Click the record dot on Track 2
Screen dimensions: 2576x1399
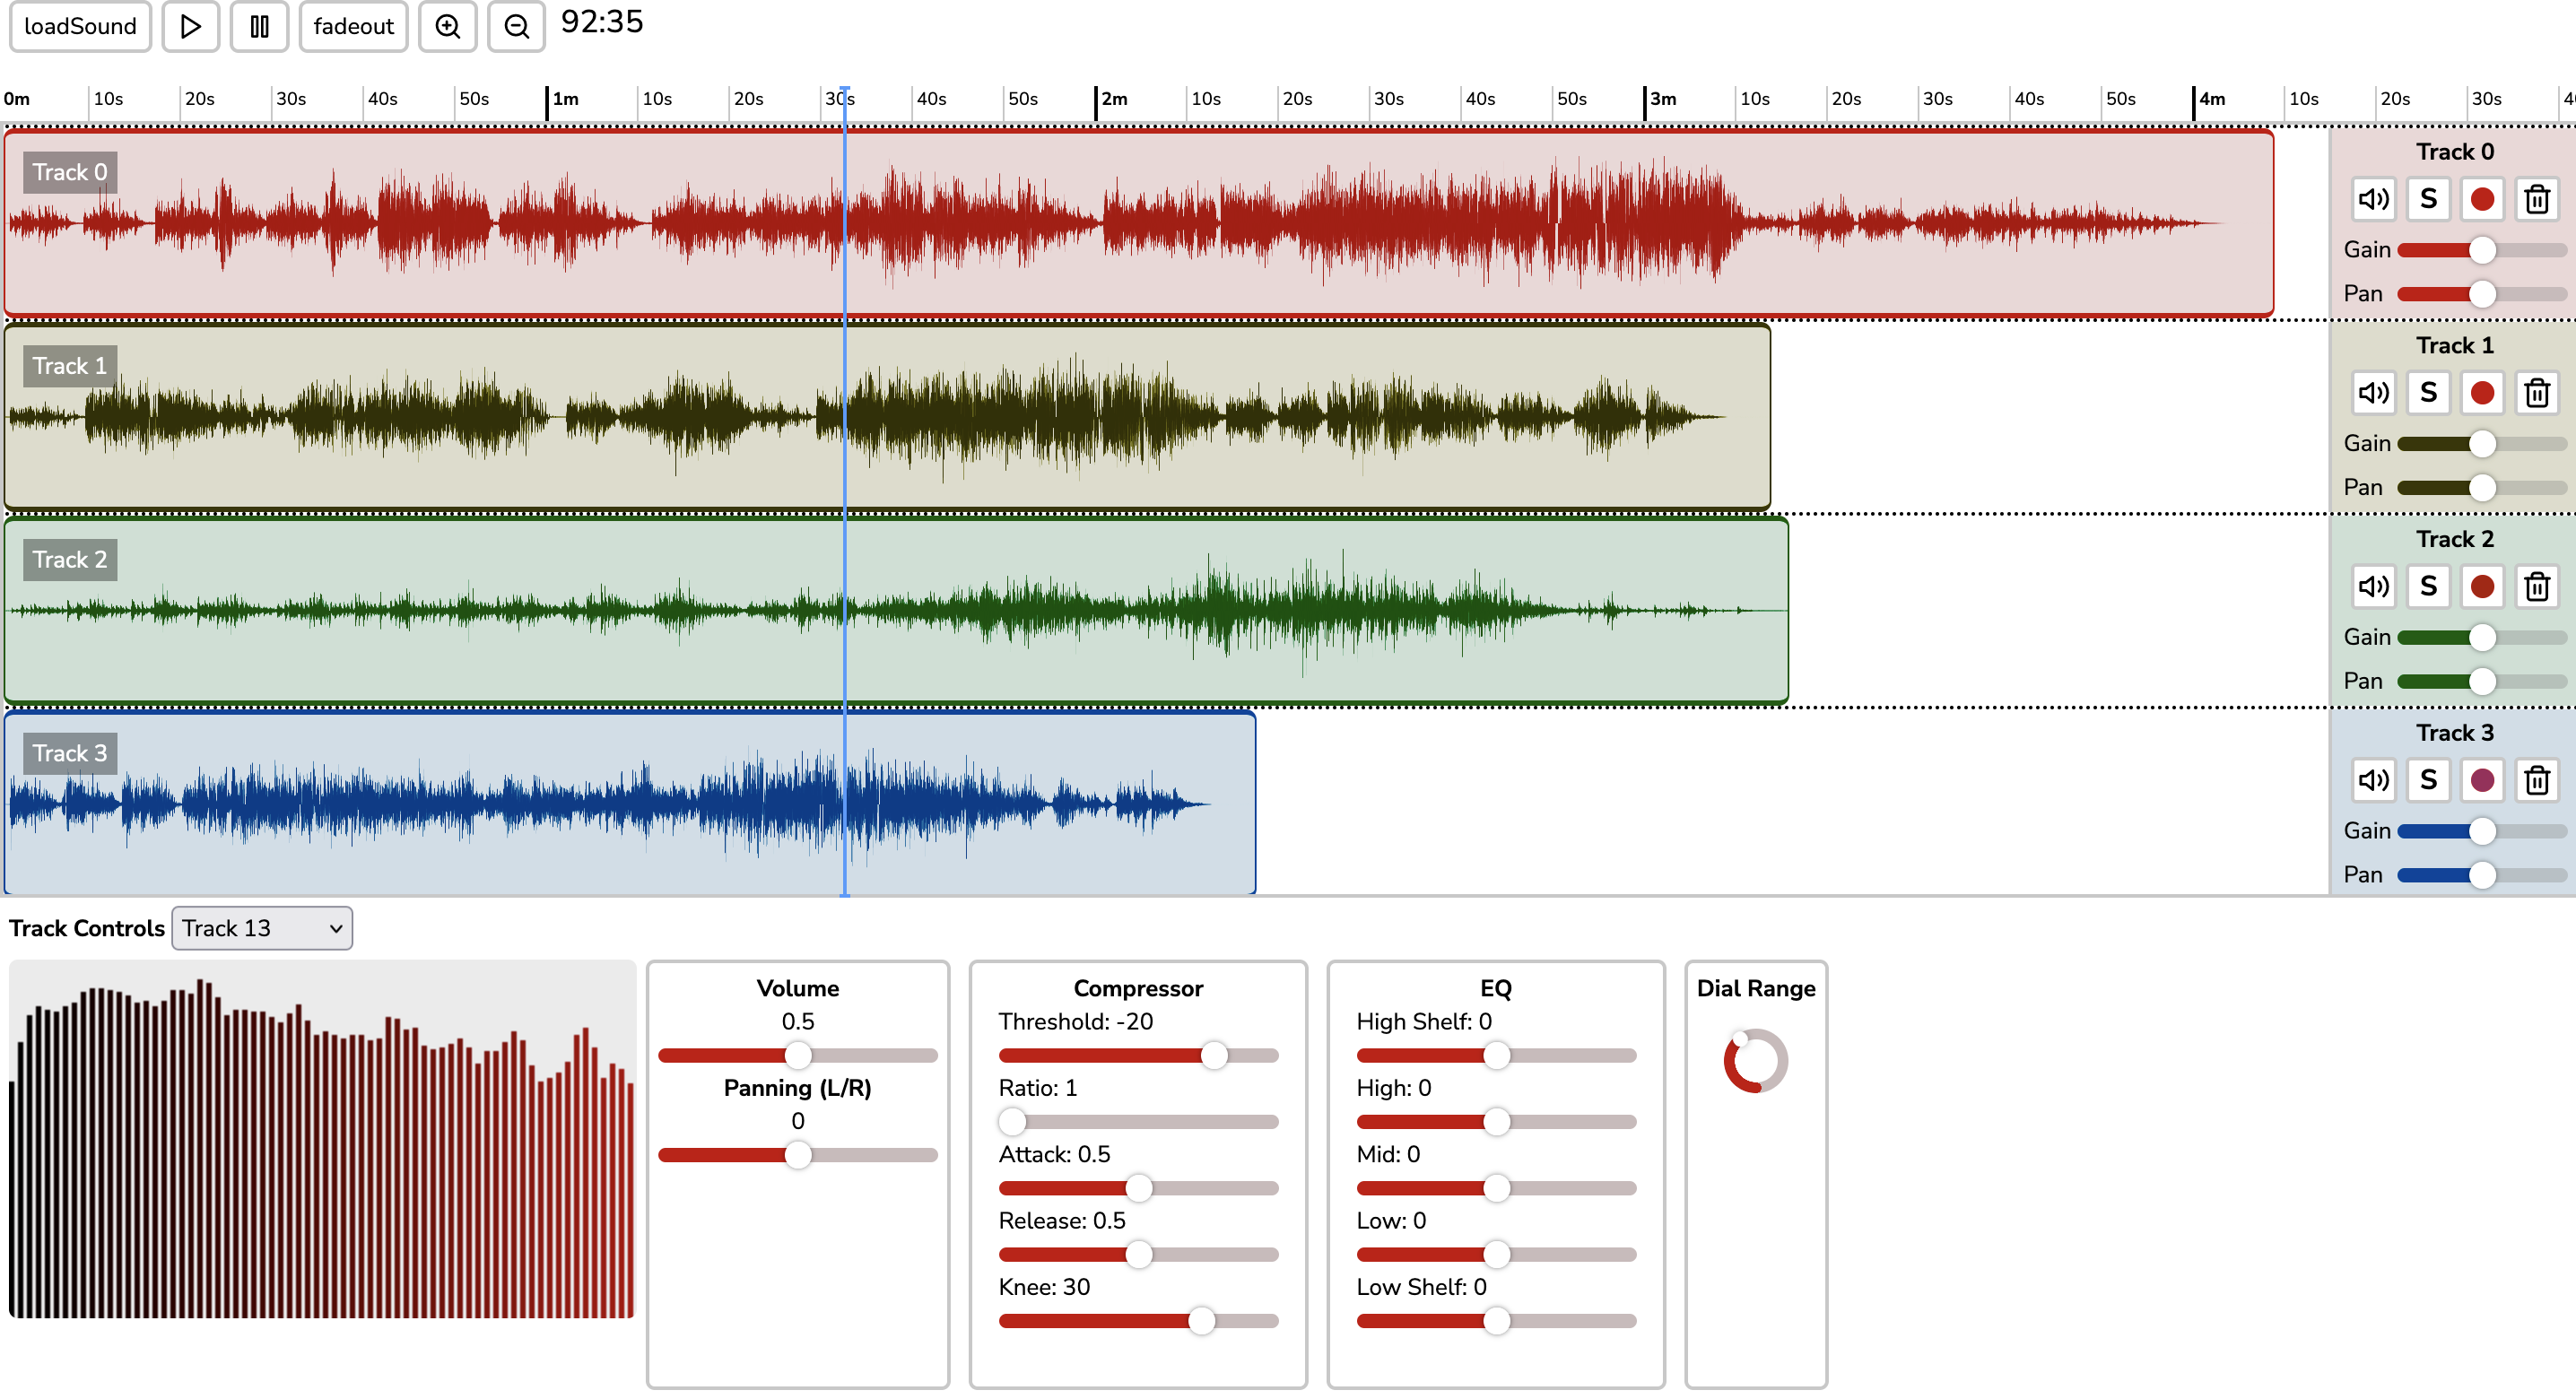(x=2482, y=586)
